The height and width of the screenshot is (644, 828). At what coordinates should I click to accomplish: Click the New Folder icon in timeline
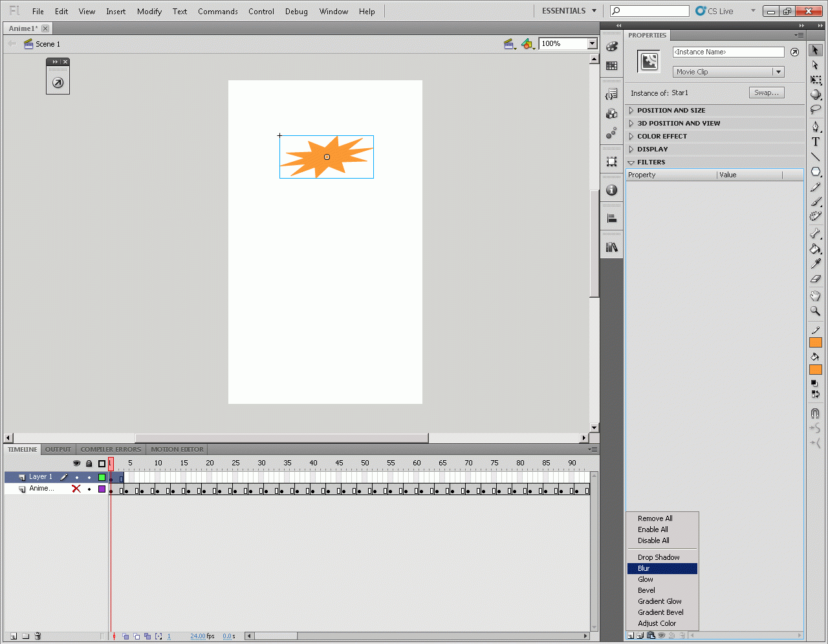point(26,636)
